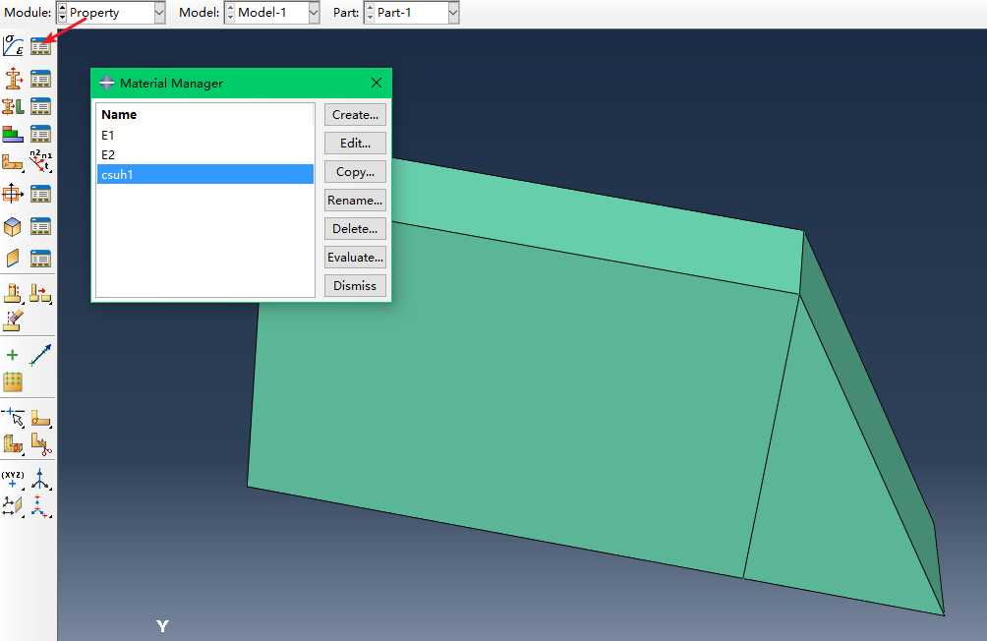Open the Profile Manager icon
Image resolution: width=987 pixels, height=641 pixels.
point(40,194)
